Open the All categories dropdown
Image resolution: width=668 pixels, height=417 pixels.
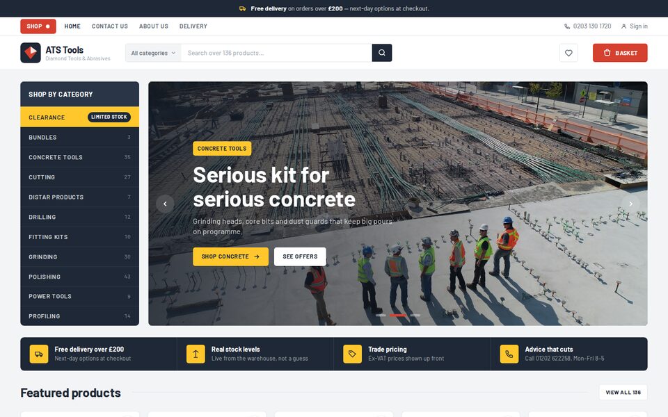tap(153, 53)
